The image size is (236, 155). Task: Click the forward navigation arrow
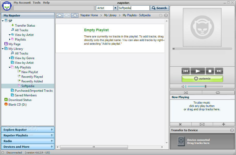click(x=67, y=16)
